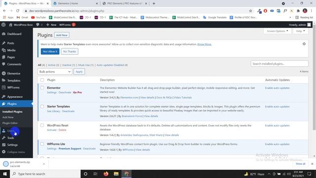
Task: Click the Howdy, admin account menu
Action: click(x=300, y=25)
